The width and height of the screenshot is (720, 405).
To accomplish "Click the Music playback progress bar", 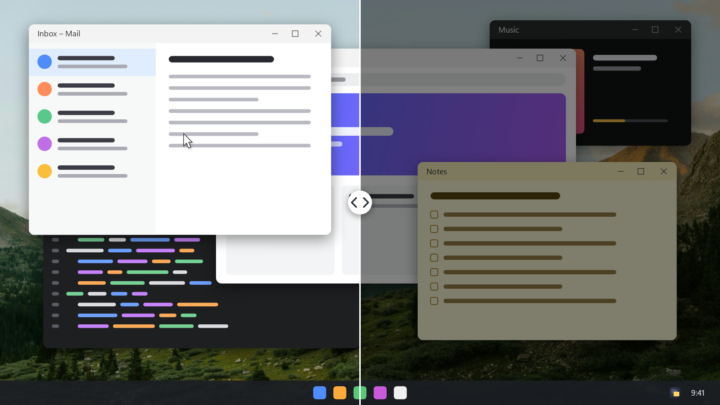I will [x=630, y=121].
